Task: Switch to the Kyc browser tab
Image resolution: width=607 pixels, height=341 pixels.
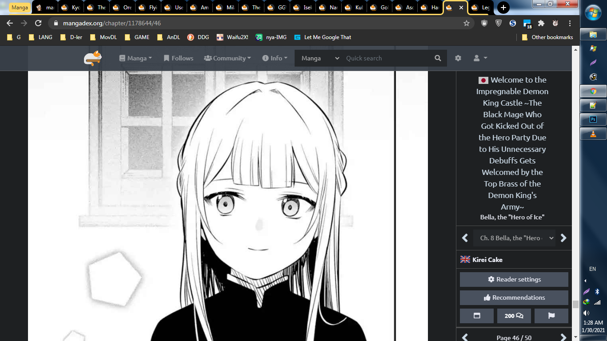Action: pyautogui.click(x=71, y=8)
